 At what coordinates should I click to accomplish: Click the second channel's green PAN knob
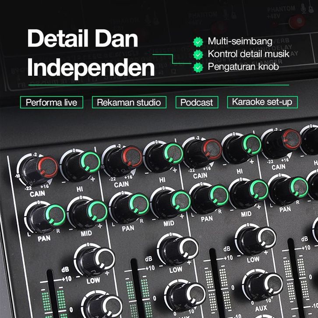[x=131, y=205]
